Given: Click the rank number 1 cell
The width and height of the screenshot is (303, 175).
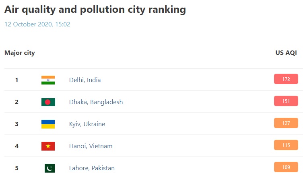Looking at the screenshot, I should tap(17, 80).
